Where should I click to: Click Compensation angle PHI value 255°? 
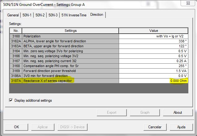(x=153, y=66)
